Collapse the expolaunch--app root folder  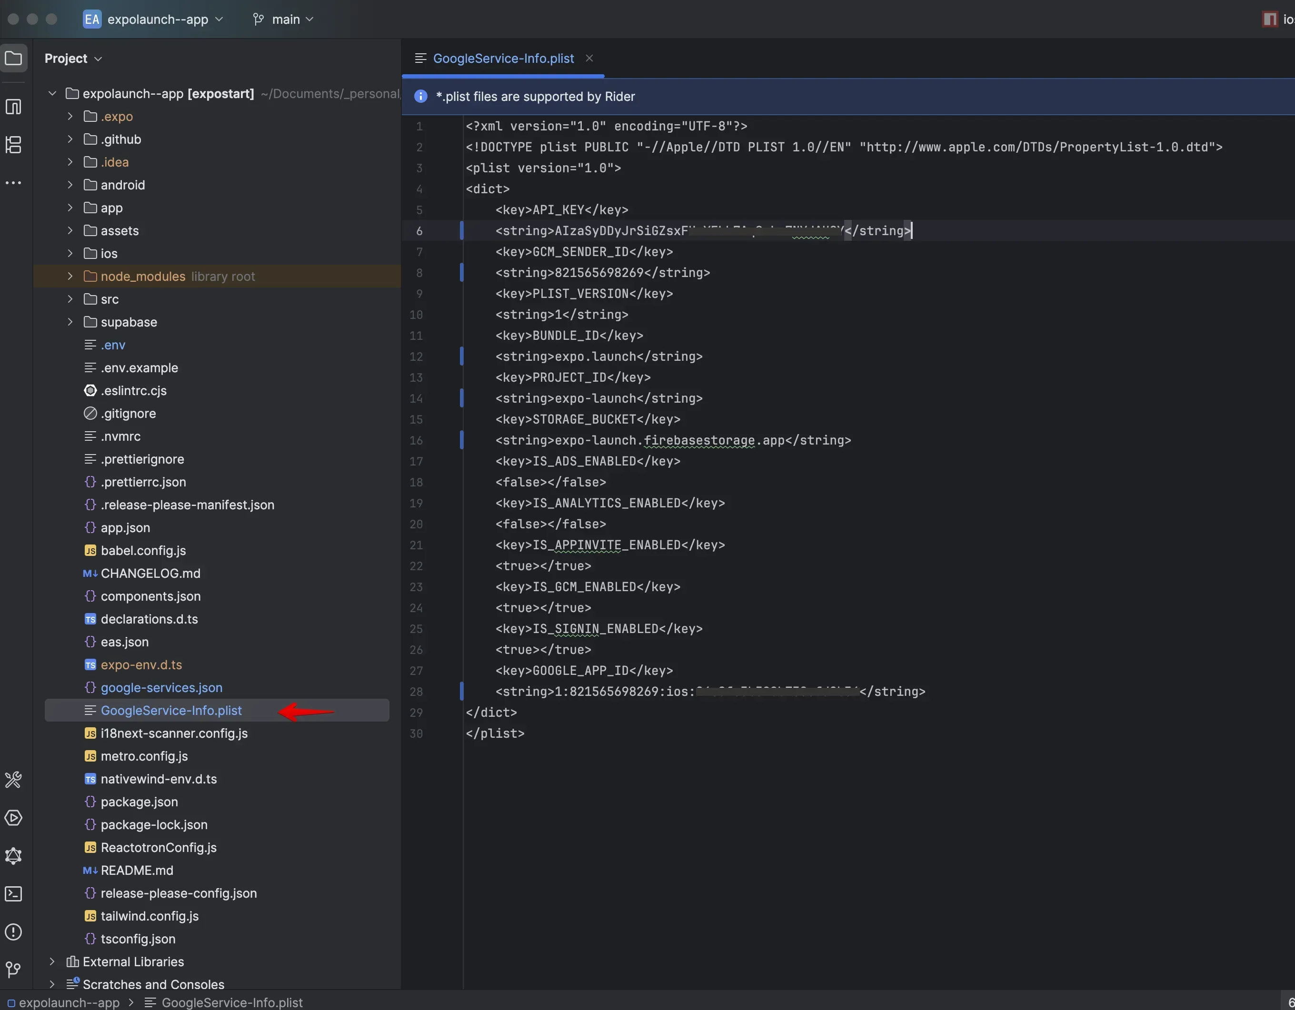[x=52, y=94]
